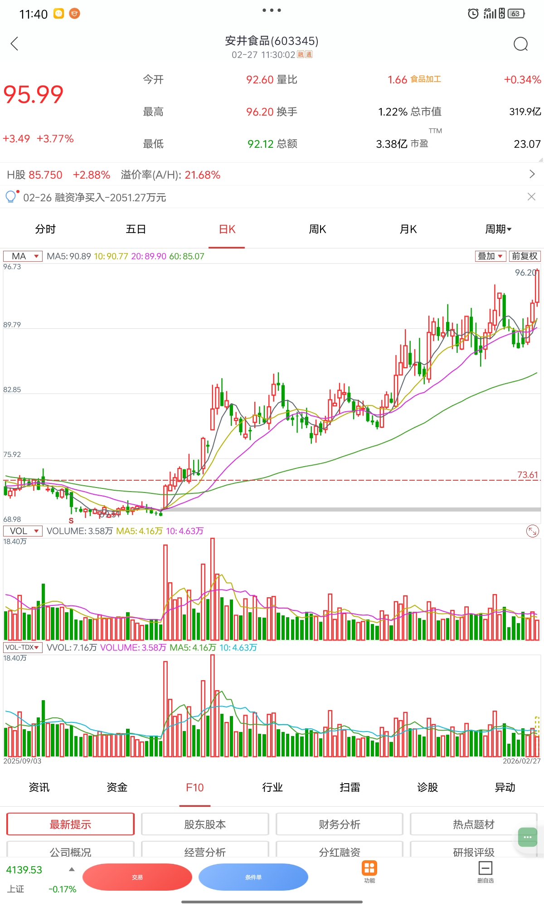Tap the 通 connect badge icon
Image resolution: width=544 pixels, height=907 pixels.
tap(309, 54)
